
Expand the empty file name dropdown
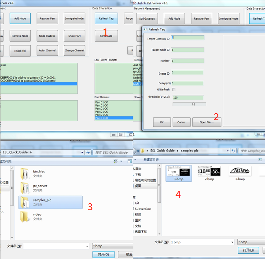tap(87, 246)
